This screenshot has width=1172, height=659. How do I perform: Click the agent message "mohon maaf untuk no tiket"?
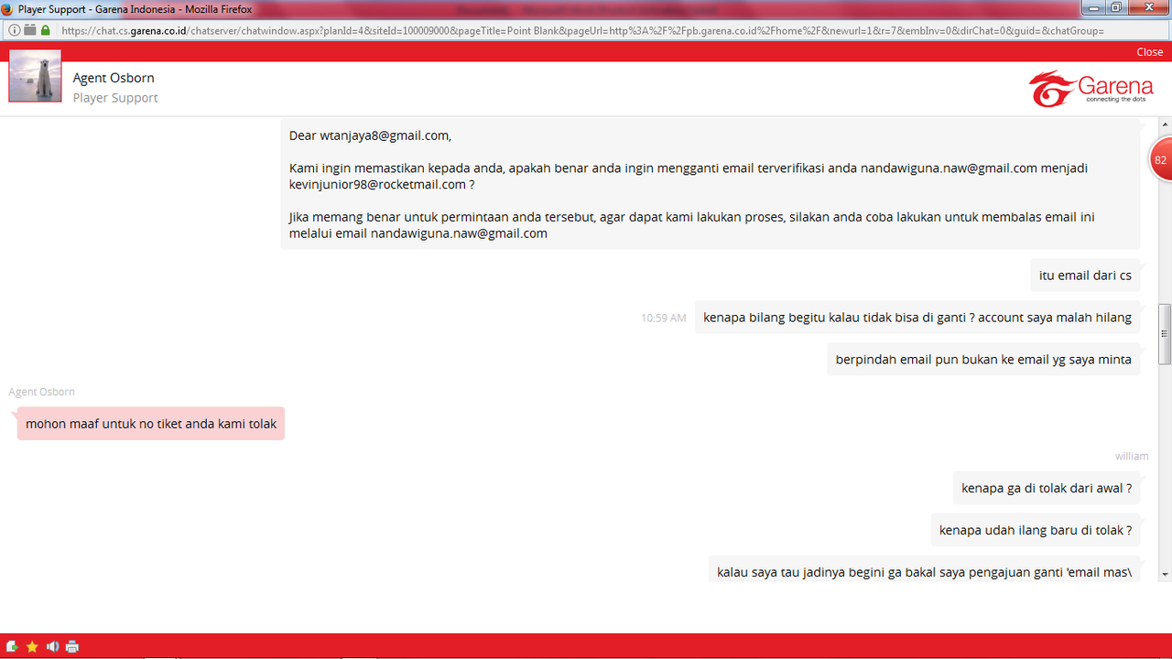pyautogui.click(x=151, y=424)
